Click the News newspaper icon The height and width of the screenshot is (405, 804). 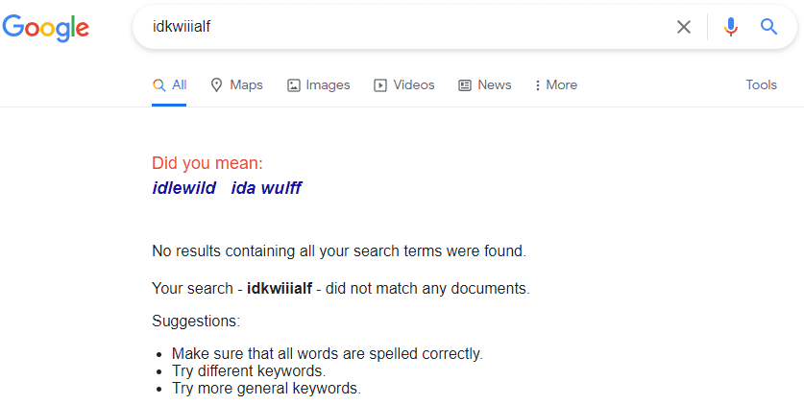click(x=465, y=85)
